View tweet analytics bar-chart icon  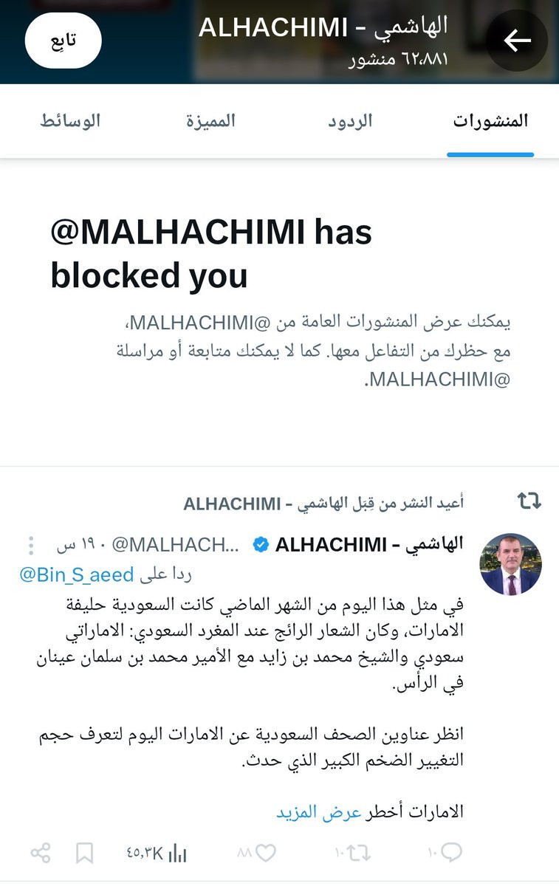[x=157, y=854]
